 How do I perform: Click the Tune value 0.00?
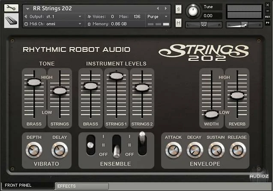[x=208, y=16]
